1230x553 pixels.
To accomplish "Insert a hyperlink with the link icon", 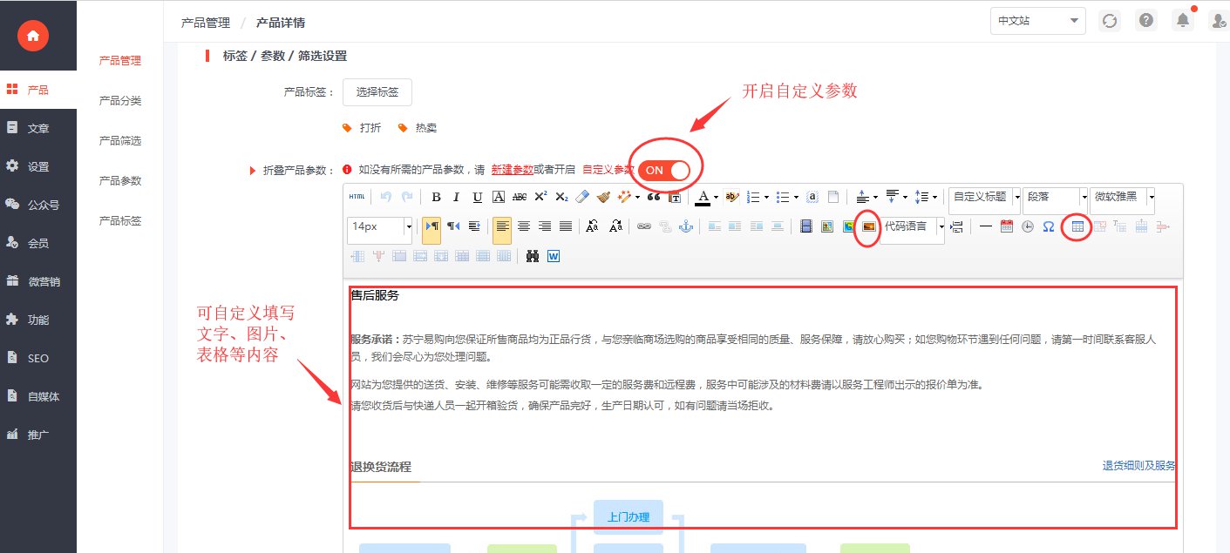I will point(644,226).
